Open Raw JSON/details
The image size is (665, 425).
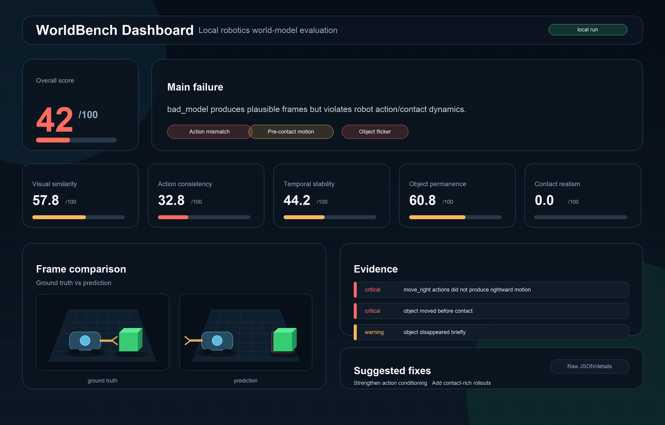tap(589, 366)
